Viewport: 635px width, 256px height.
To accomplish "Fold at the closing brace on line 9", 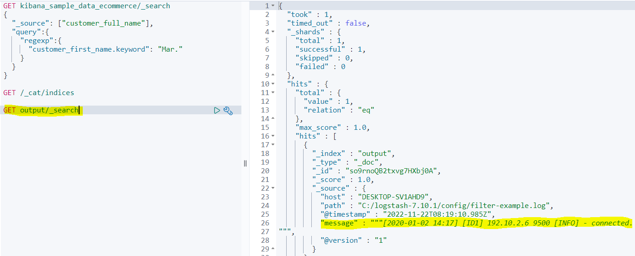I will pos(273,75).
